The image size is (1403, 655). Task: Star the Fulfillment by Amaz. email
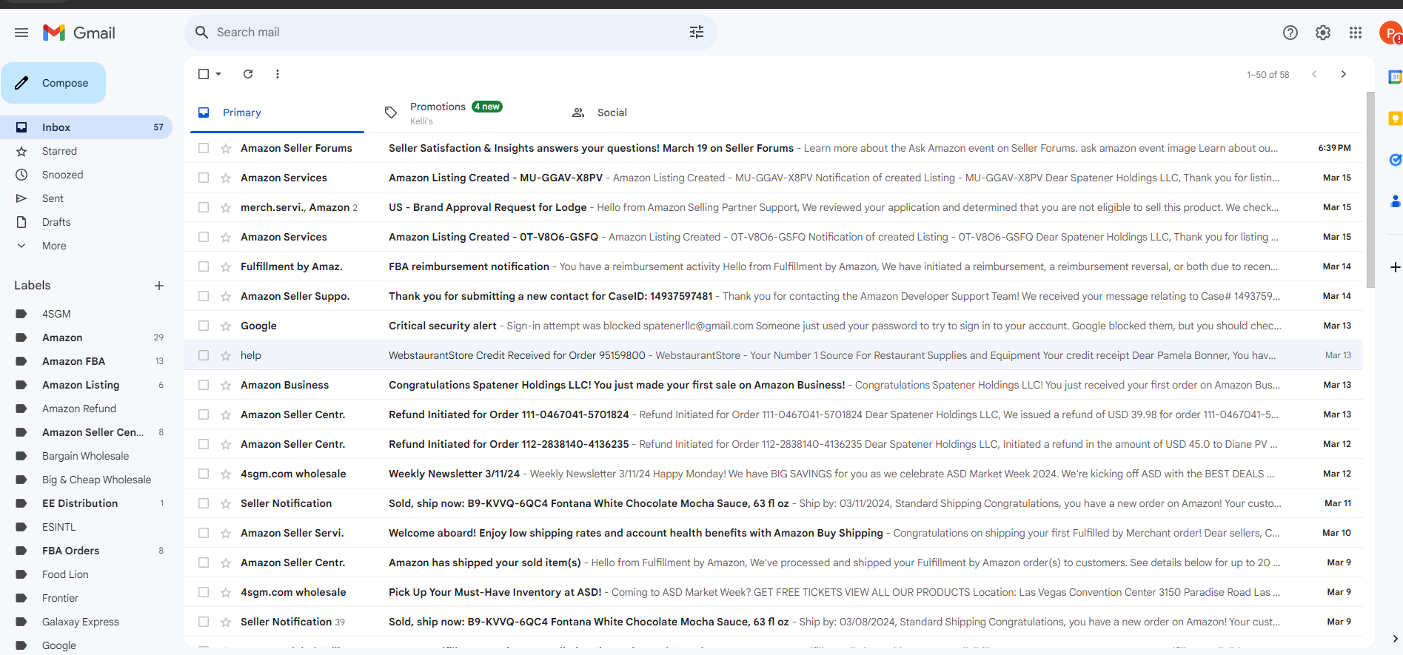click(x=226, y=266)
